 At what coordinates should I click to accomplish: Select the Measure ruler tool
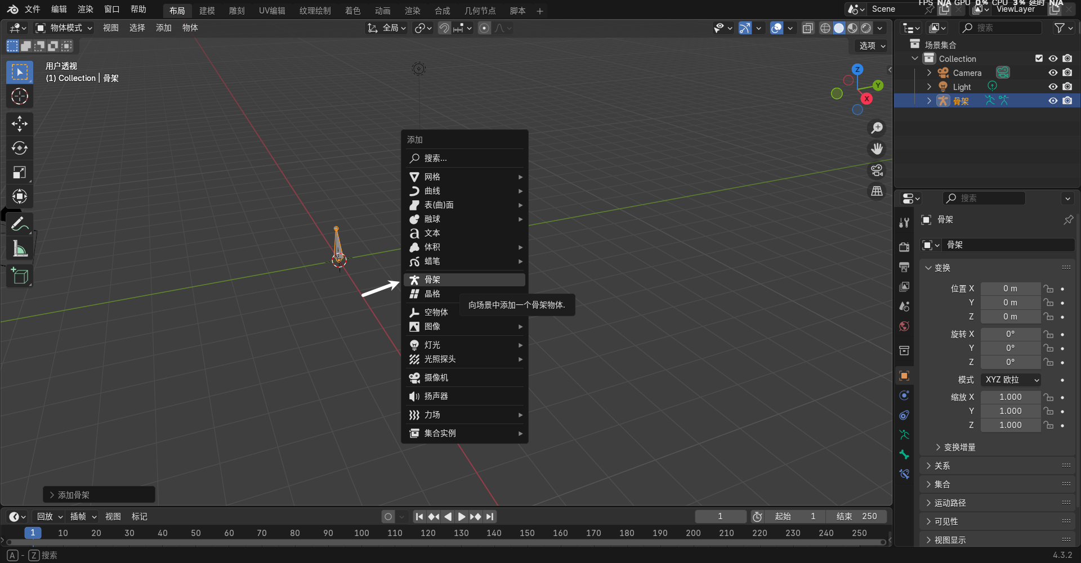pyautogui.click(x=20, y=248)
